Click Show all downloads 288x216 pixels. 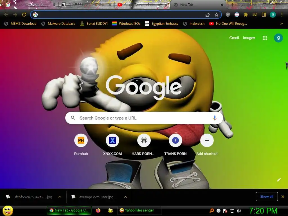[267, 197]
